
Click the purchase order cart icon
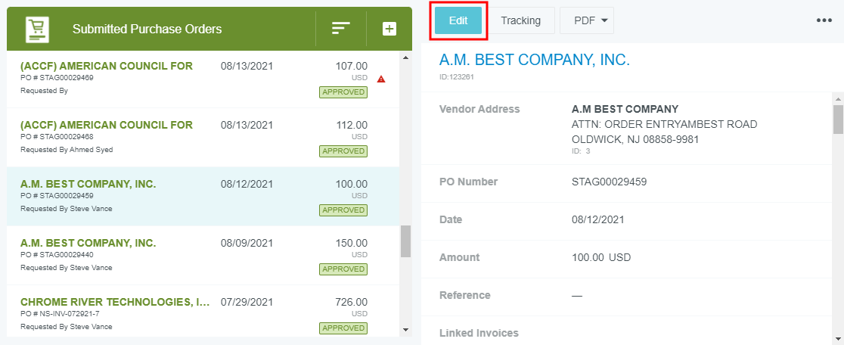(36, 29)
